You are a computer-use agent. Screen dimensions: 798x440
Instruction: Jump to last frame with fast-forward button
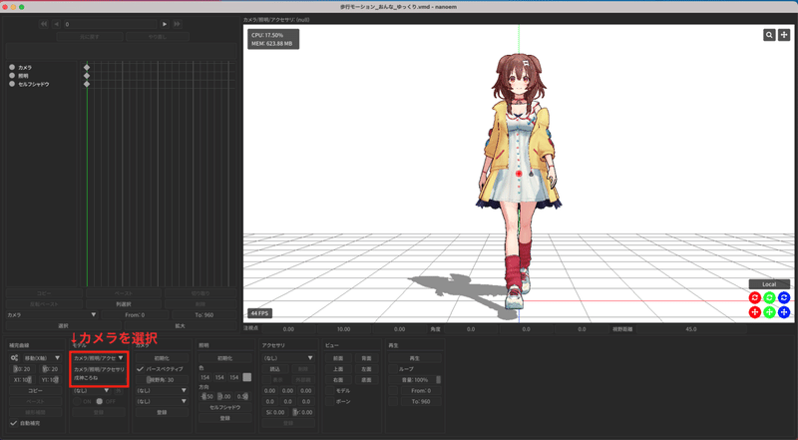pyautogui.click(x=177, y=24)
